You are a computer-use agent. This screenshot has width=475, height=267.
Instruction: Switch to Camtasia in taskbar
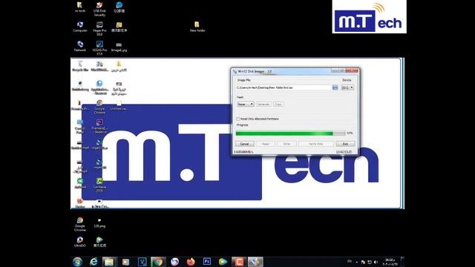coord(238,262)
